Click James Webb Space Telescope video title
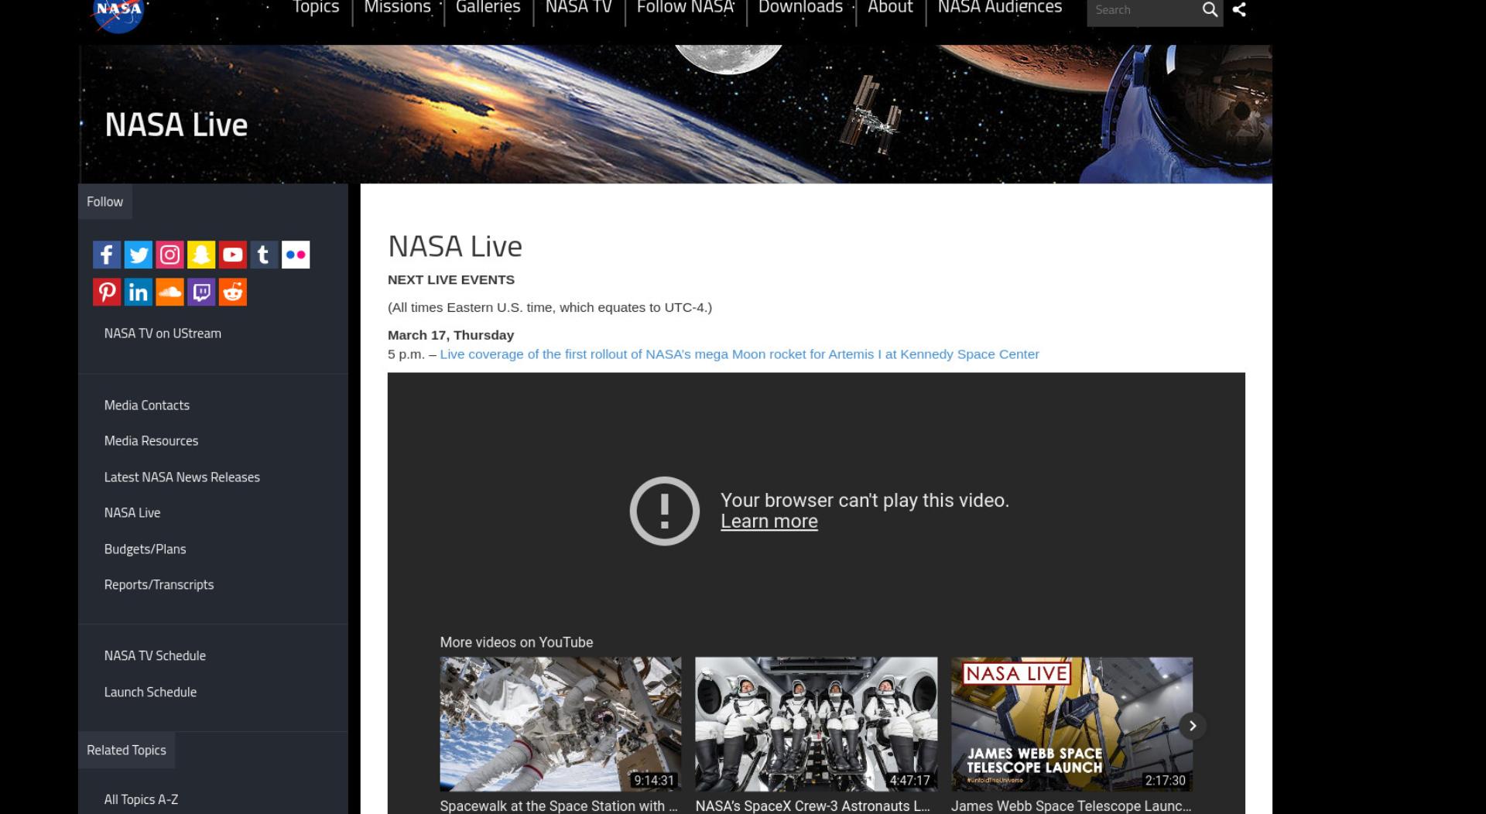 pos(1071,805)
